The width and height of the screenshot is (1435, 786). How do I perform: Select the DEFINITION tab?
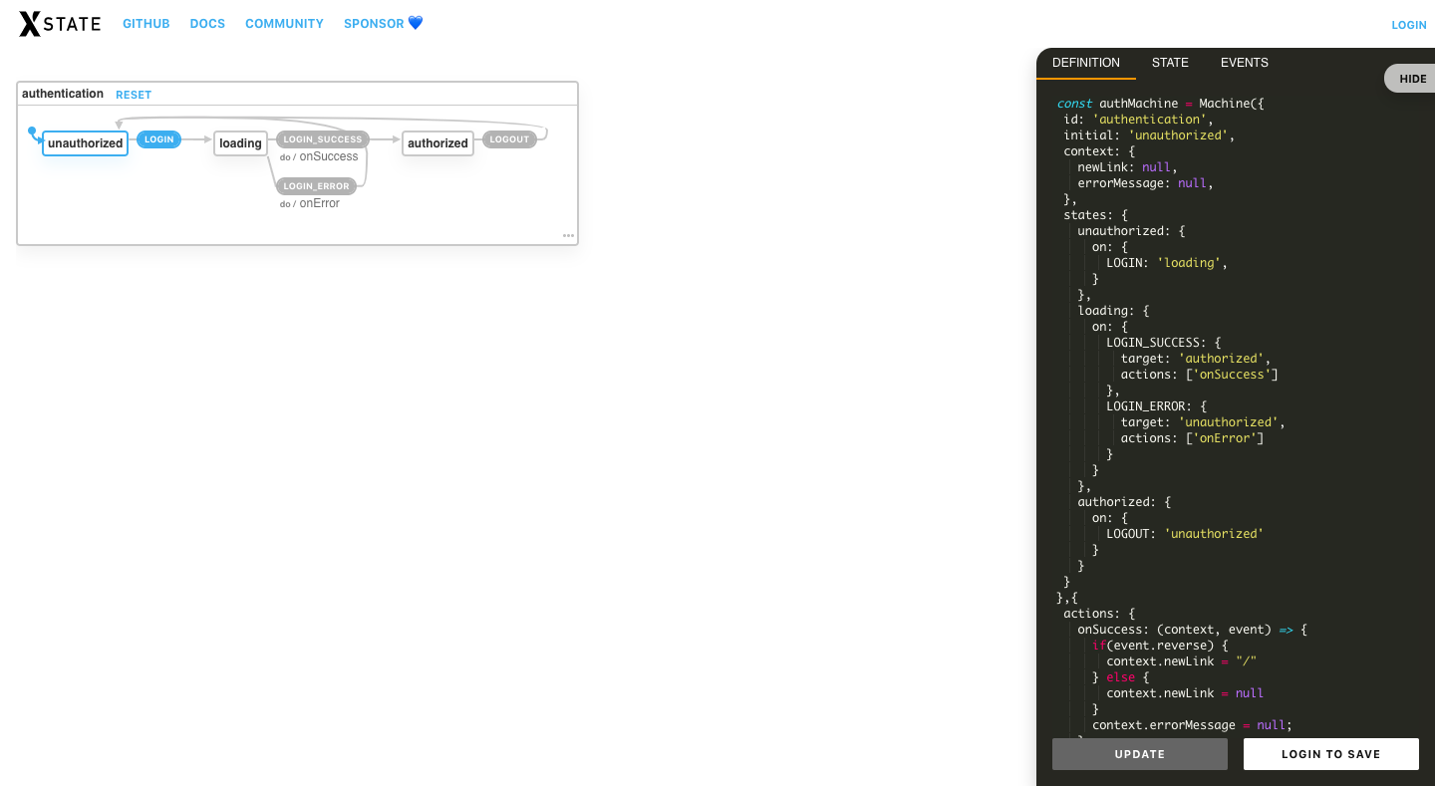pos(1085,63)
